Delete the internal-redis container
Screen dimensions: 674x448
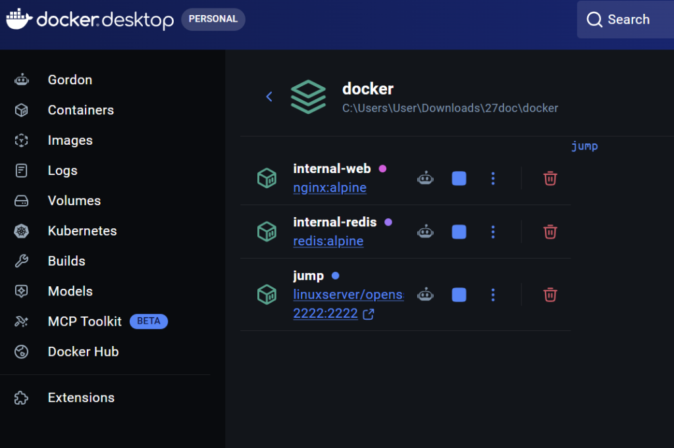[x=550, y=232]
